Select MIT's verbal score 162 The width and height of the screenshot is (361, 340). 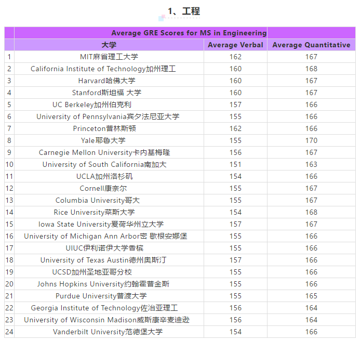tap(235, 57)
